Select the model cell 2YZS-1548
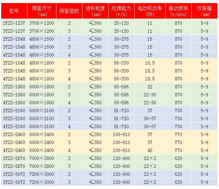Viewport: 219px width, 189px height. (14, 39)
